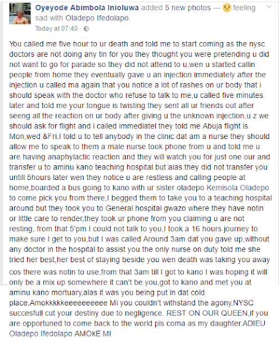
Task: Open tagged Oladepo Ifedolapo in post header
Action: [x=97, y=18]
